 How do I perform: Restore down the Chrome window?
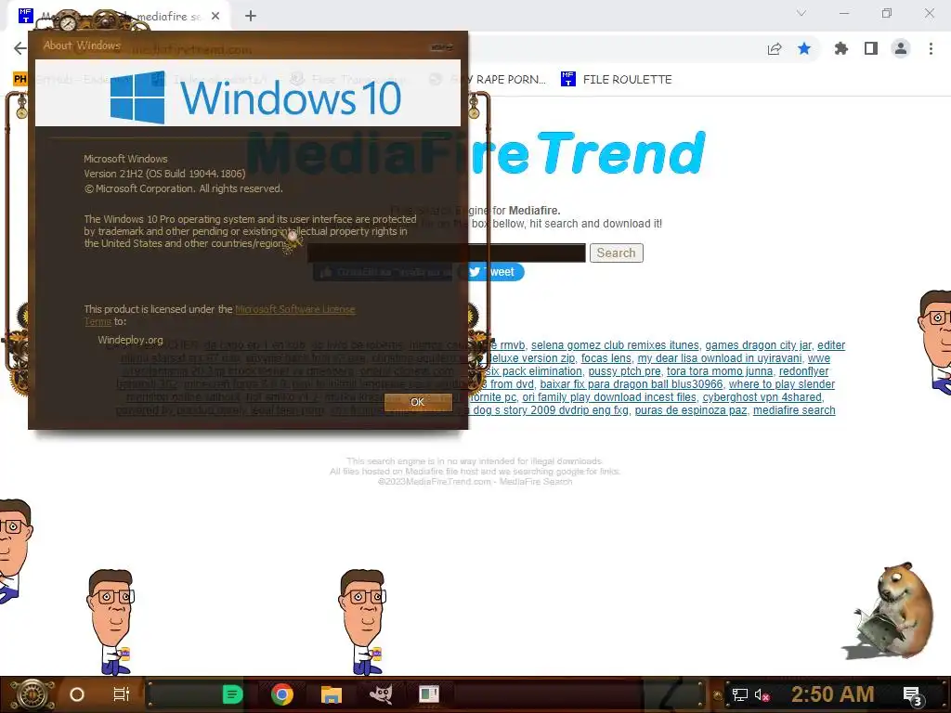click(x=887, y=13)
